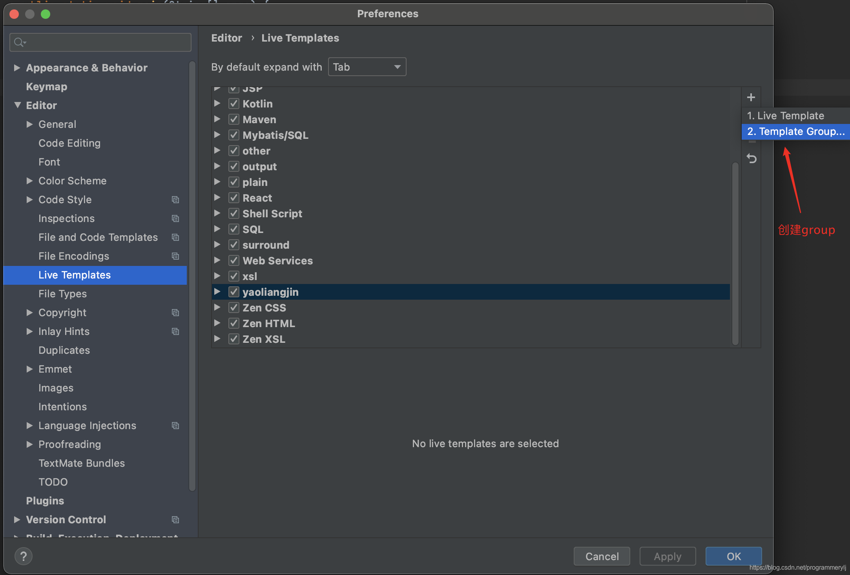The height and width of the screenshot is (575, 850).
Task: Expand the Zen HTML template group
Action: point(217,323)
